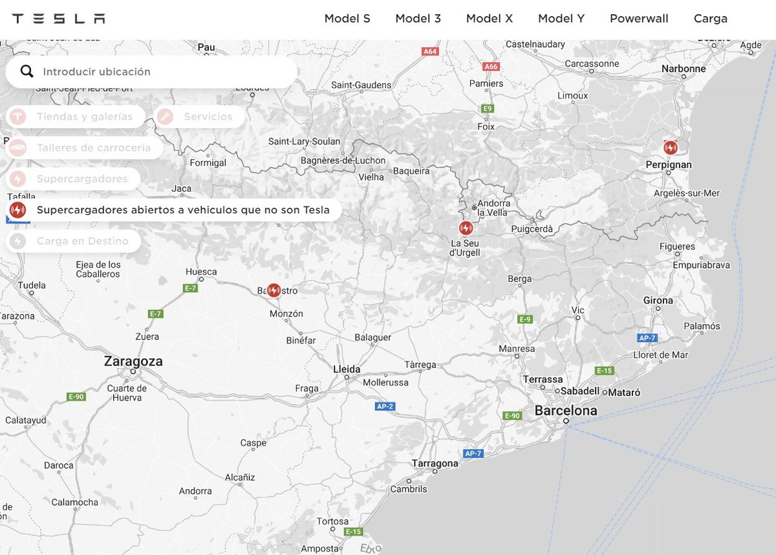Click the Narbonne label on the map
The height and width of the screenshot is (555, 776).
tap(684, 69)
